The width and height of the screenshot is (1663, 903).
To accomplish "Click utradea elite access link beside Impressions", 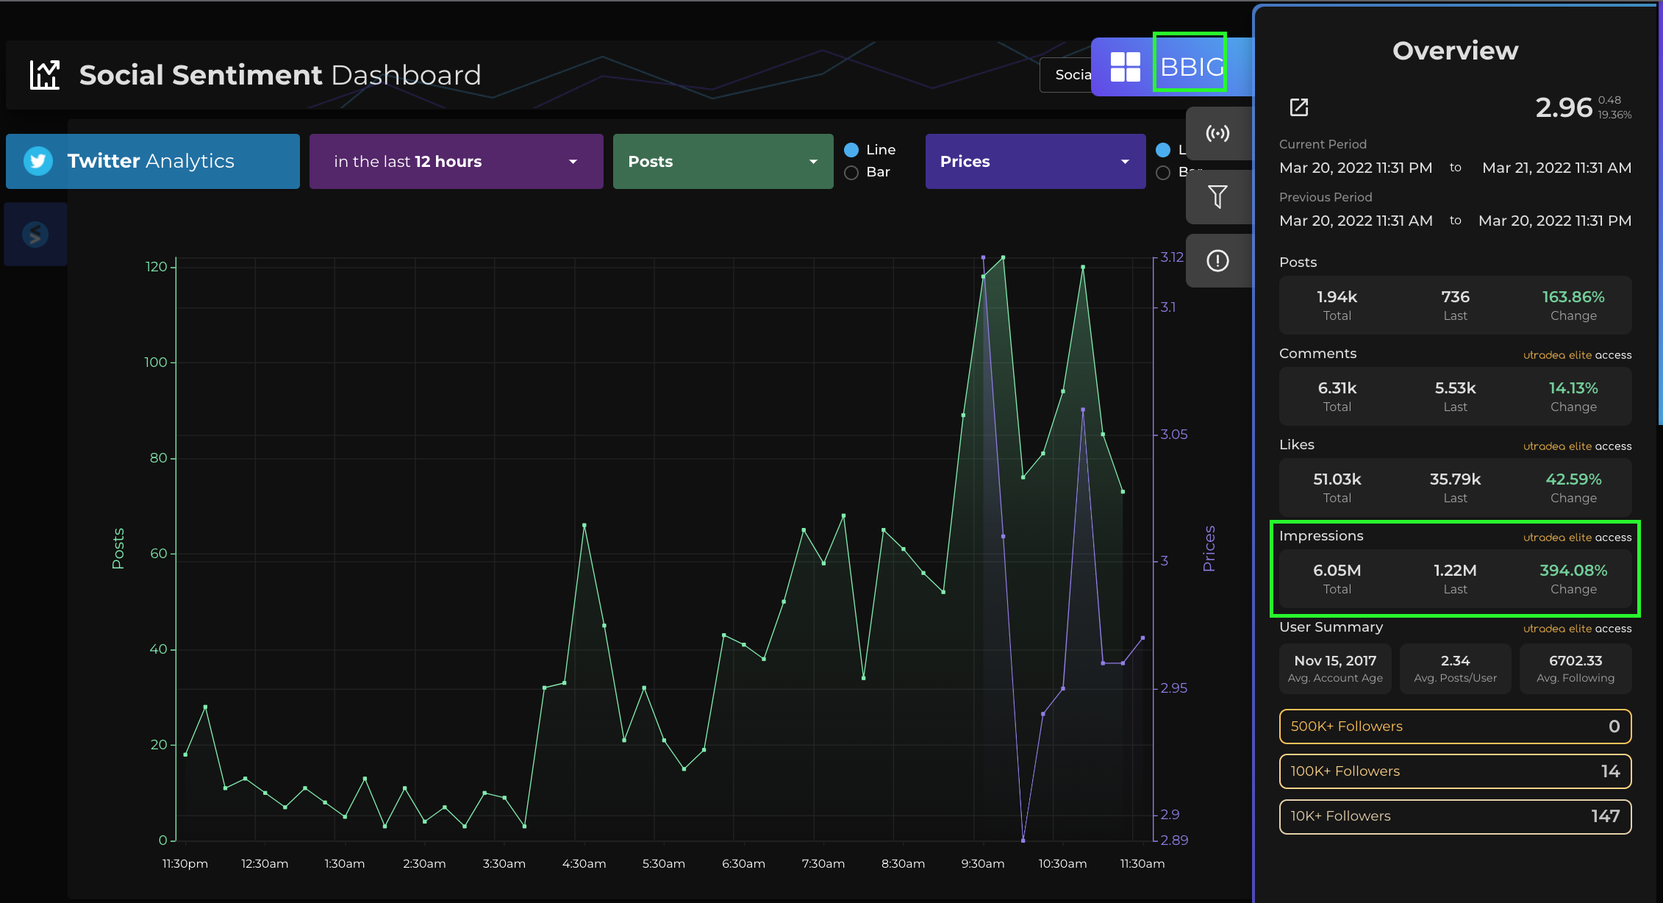I will (1577, 538).
